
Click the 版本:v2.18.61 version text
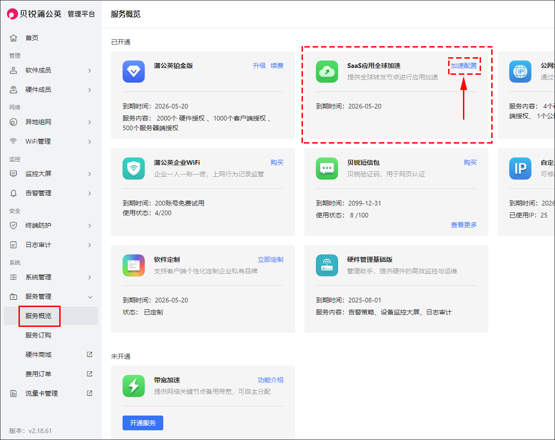point(31,431)
